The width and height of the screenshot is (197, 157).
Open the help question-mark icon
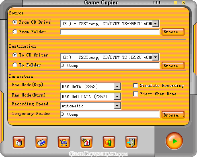point(86,142)
